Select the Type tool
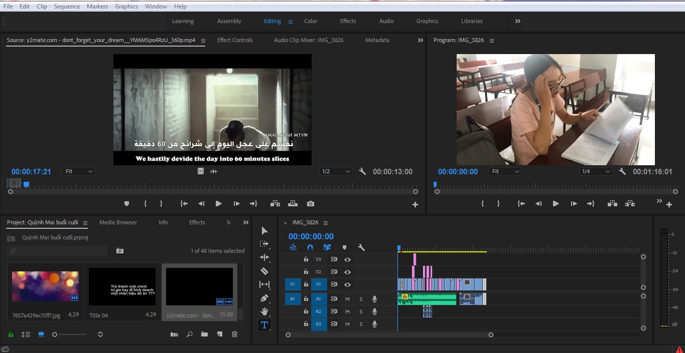685x353 pixels. [264, 325]
